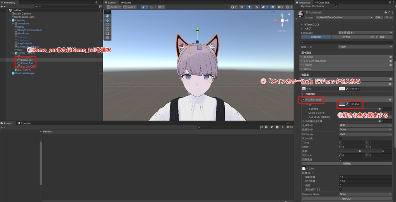Expand the Armature node under Lapwing
The image size is (396, 202).
tap(13, 24)
